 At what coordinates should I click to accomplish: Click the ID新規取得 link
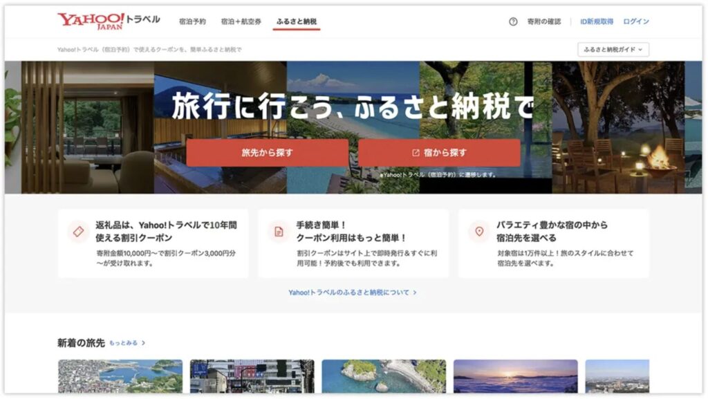point(596,21)
